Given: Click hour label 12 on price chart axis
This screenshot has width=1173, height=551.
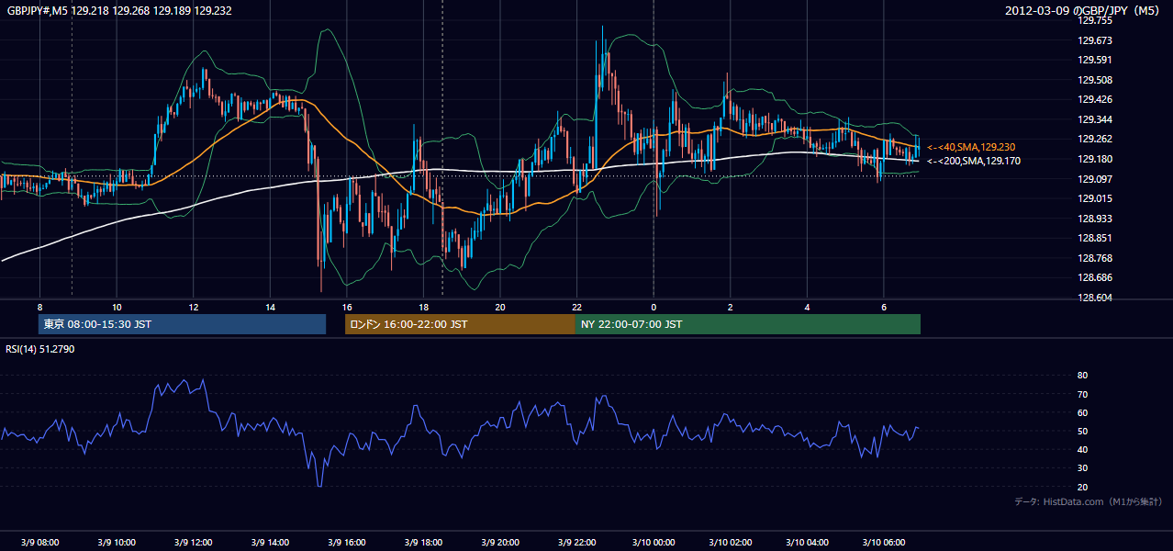Looking at the screenshot, I should point(194,307).
